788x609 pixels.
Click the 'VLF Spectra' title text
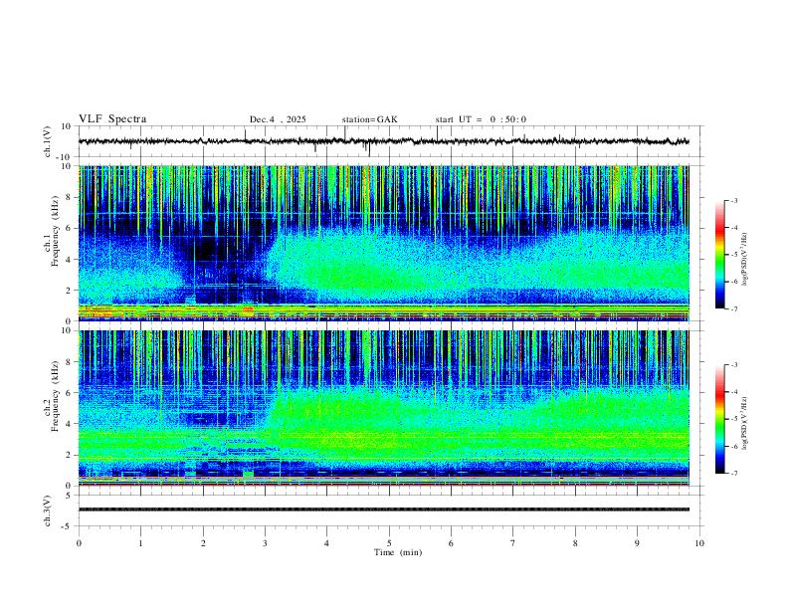(112, 119)
